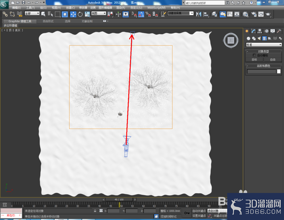
Task: Activate the Select Object tool
Action: [x=43, y=14]
